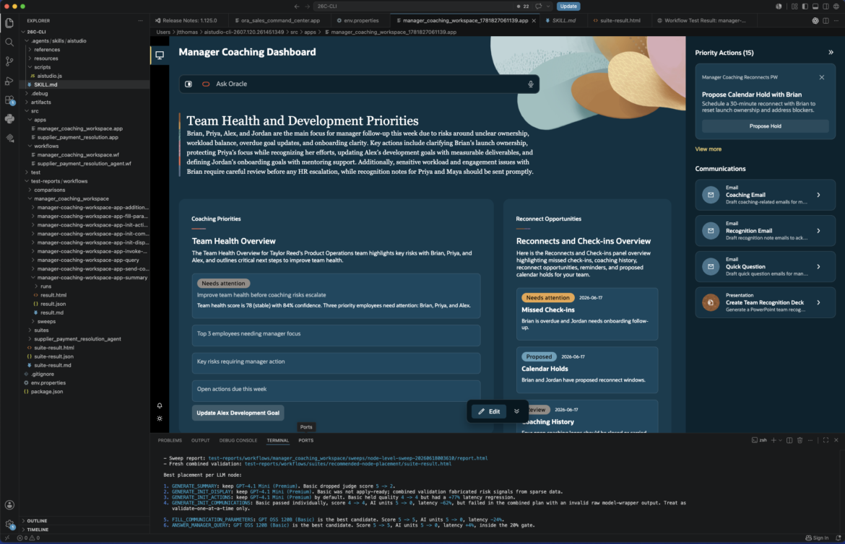
Task: Maximize the terminal panel size icon
Action: 825,441
